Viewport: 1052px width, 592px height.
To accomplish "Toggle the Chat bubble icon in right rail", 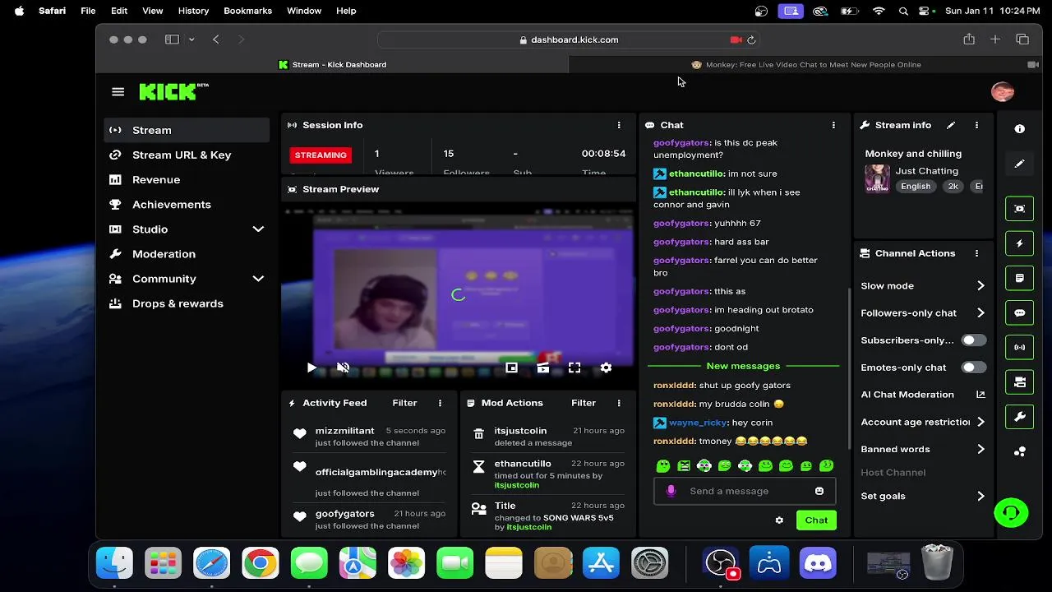I will pyautogui.click(x=1020, y=313).
